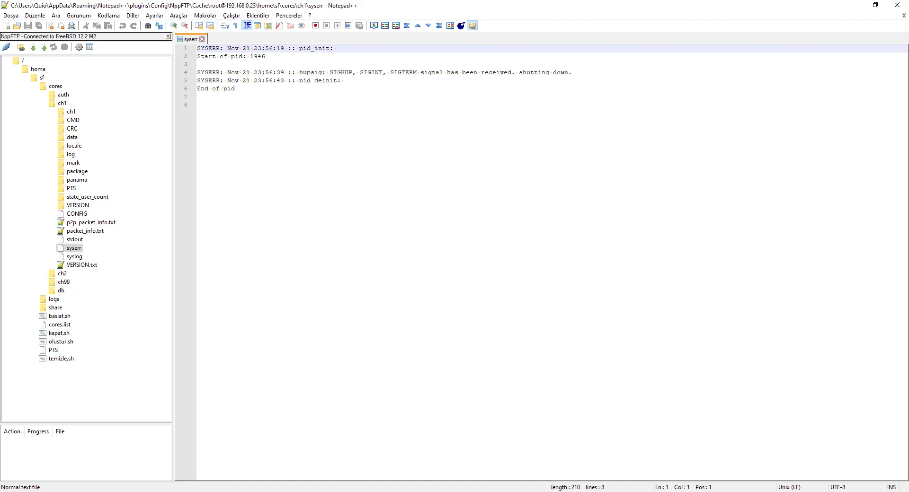Screen dimensions: 909x492
Task: Toggle the document monitoring eye icon
Action: (302, 26)
